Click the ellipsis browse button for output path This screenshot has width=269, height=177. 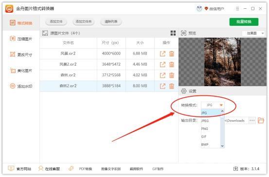252,121
